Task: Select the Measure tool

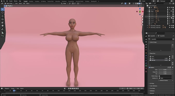Action: (3, 33)
